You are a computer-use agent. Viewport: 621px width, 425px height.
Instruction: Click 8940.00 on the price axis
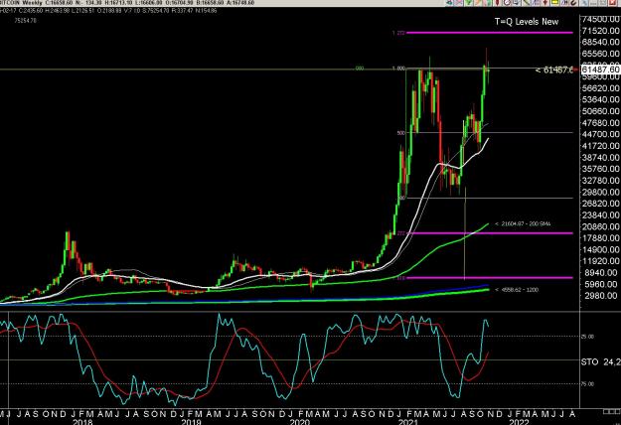[601, 273]
